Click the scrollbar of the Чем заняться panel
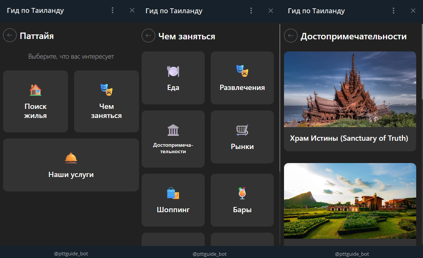 (280, 98)
